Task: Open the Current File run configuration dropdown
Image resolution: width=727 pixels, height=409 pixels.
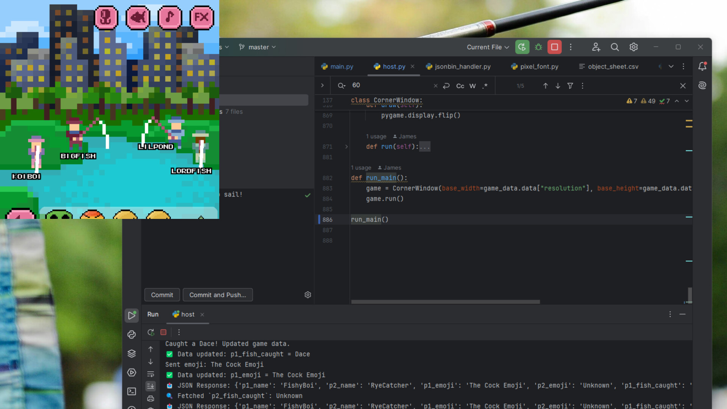Action: [x=487, y=47]
